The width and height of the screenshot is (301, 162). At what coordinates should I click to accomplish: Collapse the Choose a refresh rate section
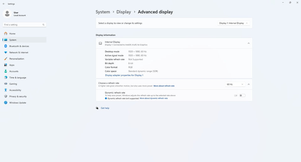pyautogui.click(x=249, y=84)
